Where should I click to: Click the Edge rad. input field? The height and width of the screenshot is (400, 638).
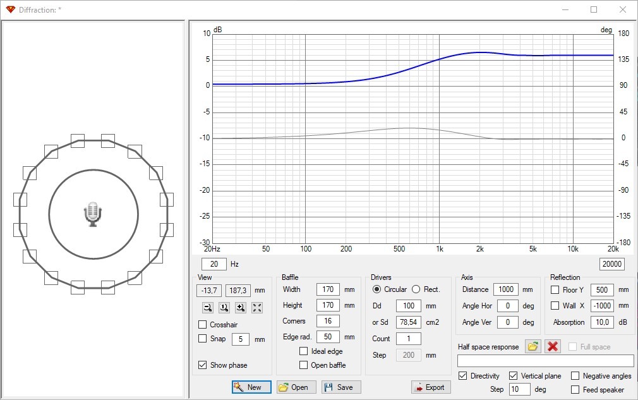[x=328, y=337]
